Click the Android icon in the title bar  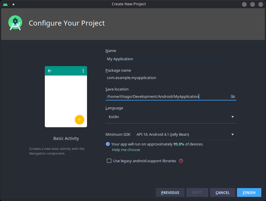[x=5, y=4]
